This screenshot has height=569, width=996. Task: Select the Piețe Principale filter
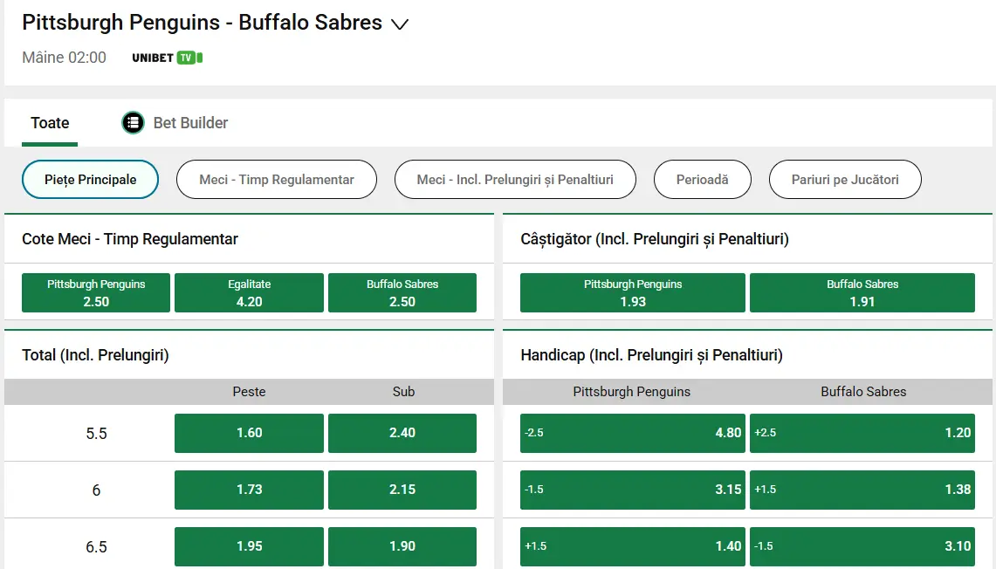coord(90,179)
